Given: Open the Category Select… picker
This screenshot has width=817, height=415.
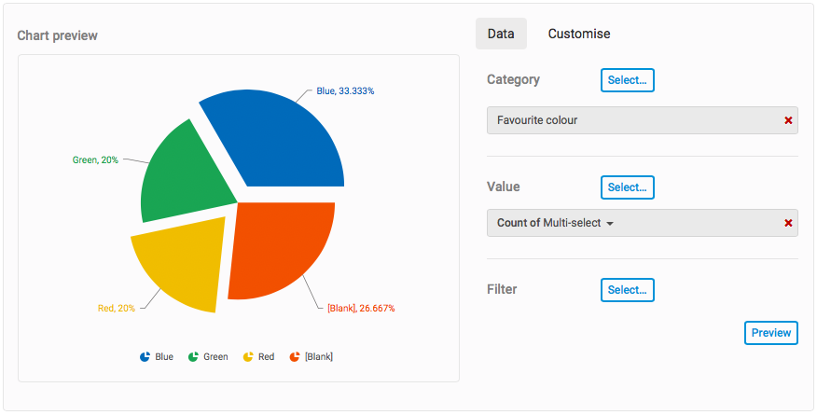Looking at the screenshot, I should tap(627, 80).
